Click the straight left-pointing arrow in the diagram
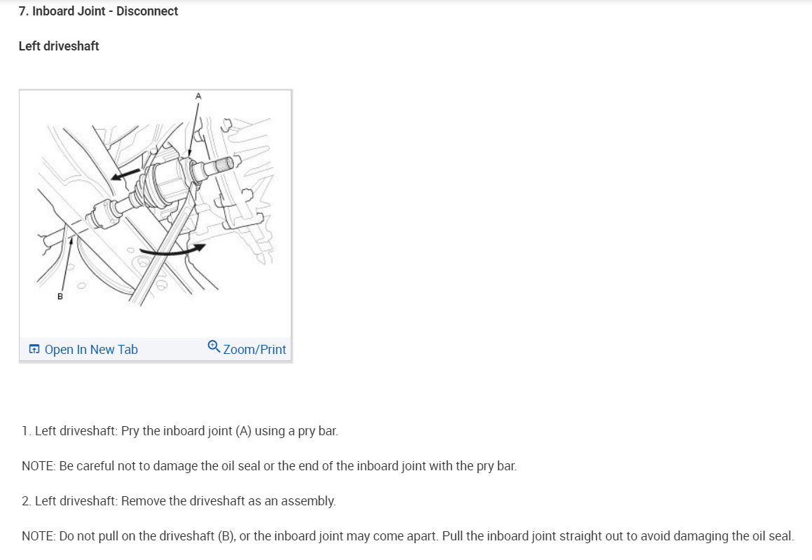 pos(125,175)
